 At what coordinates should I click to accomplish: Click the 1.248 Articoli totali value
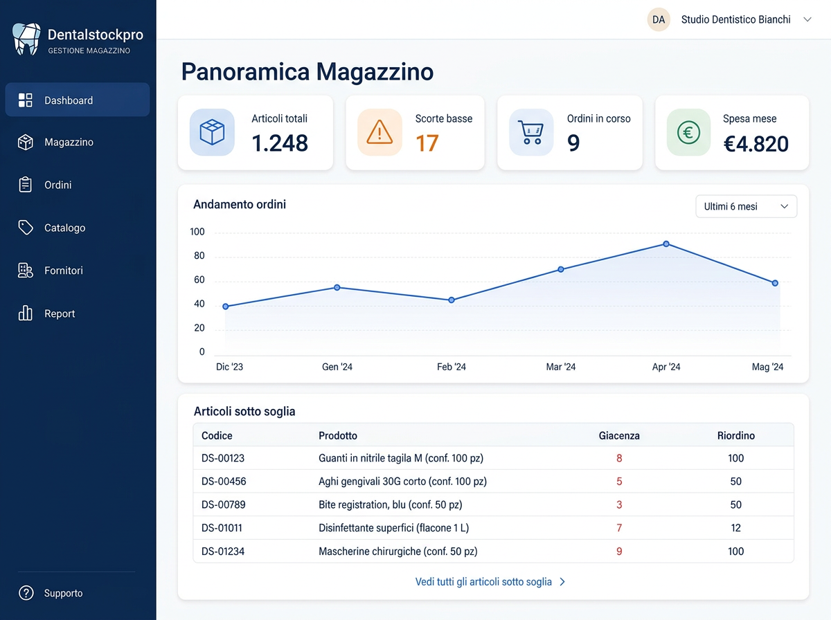coord(280,143)
